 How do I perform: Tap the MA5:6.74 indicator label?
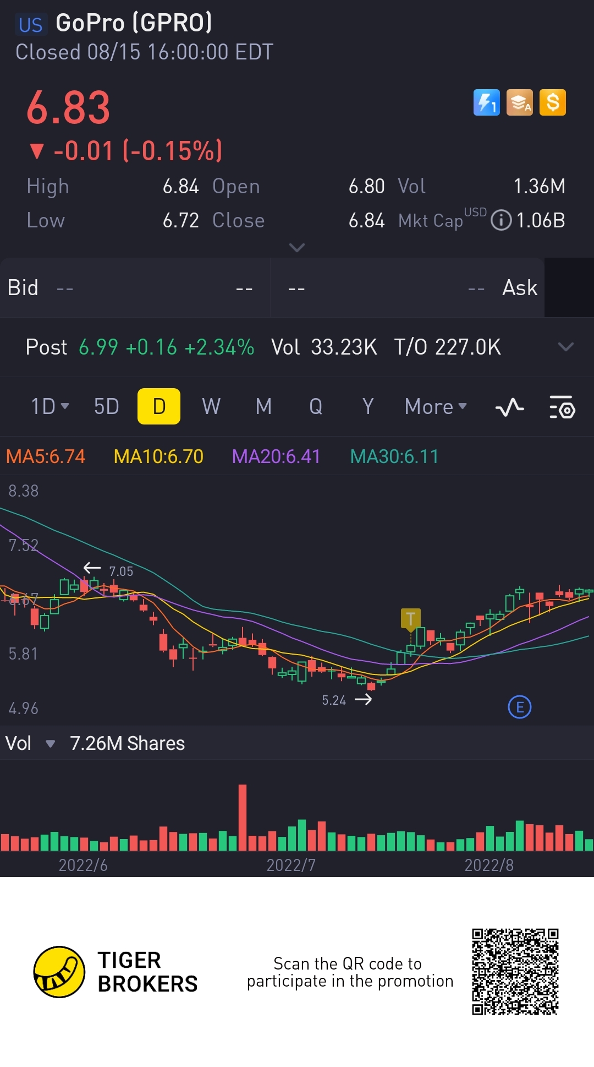click(x=46, y=456)
